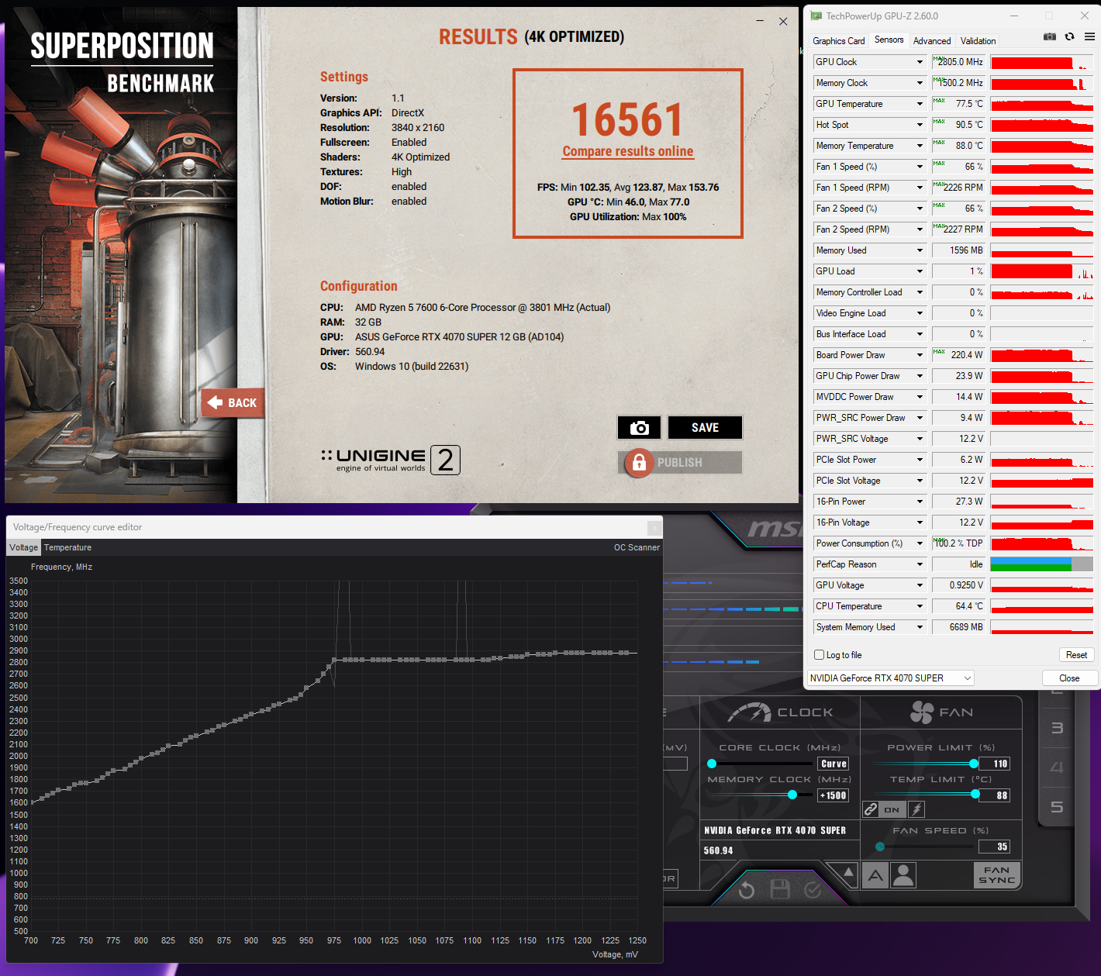The image size is (1101, 976).
Task: Open the PerfCap Reason dropdown
Action: 920,564
